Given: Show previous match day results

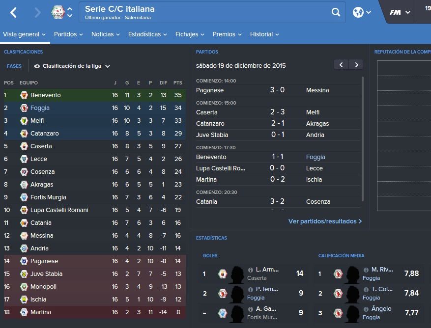Looking at the screenshot, I should click(341, 65).
